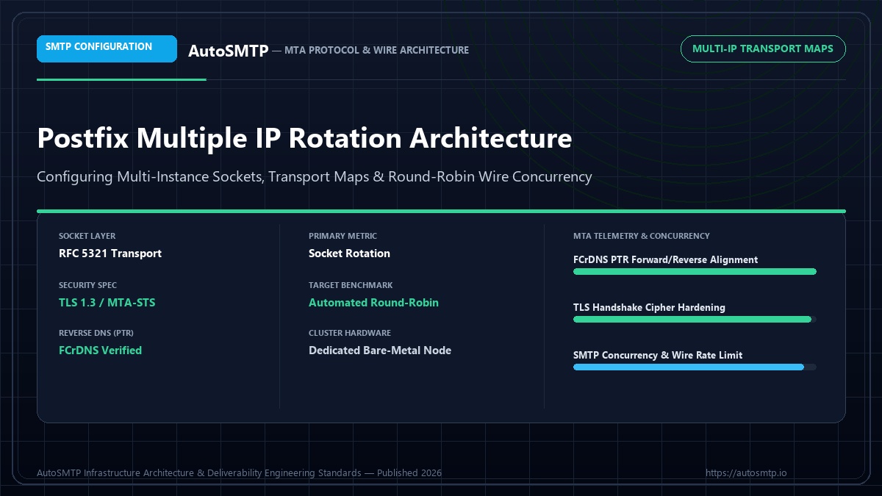The width and height of the screenshot is (882, 496).
Task: Open the https://autosmtp.io link
Action: tap(746, 472)
